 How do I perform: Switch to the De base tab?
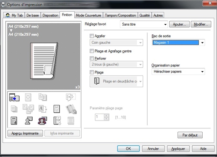pos(33,15)
